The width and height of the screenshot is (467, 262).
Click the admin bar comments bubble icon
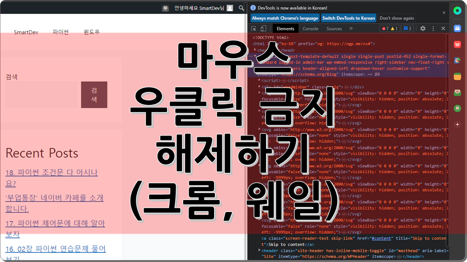tap(165, 8)
